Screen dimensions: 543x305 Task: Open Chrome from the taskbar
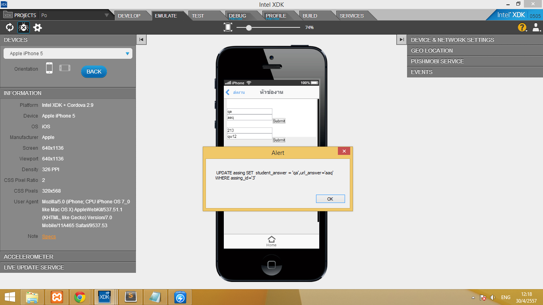(x=80, y=297)
